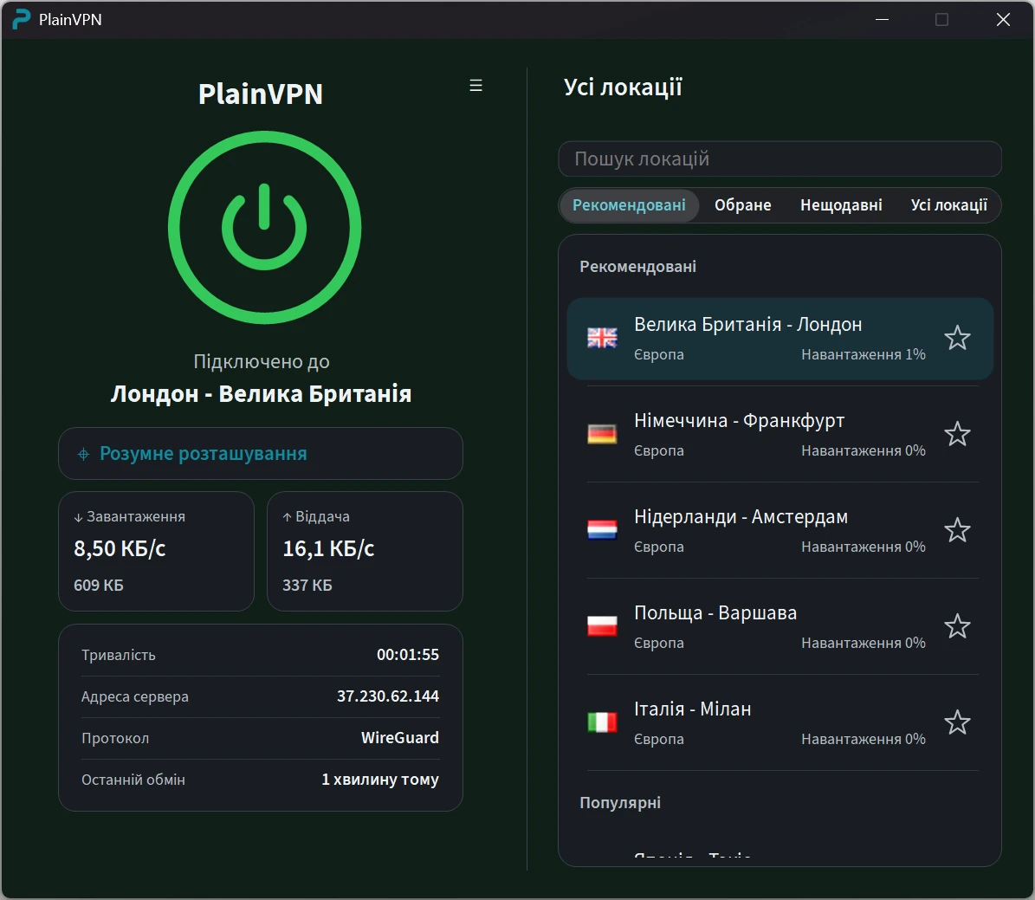
Task: Switch to the Нещодавні tab
Action: tap(841, 205)
